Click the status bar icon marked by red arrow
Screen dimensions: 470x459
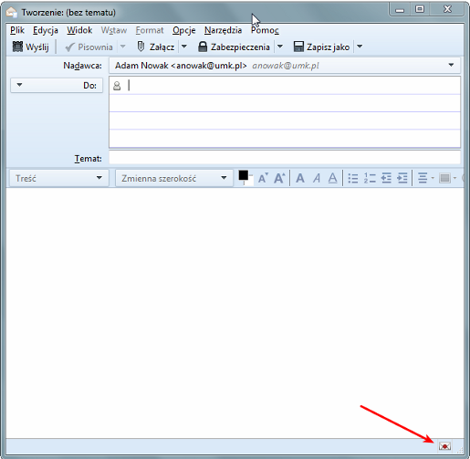coord(444,446)
